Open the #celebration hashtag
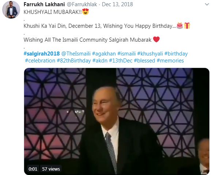 pos(40,61)
